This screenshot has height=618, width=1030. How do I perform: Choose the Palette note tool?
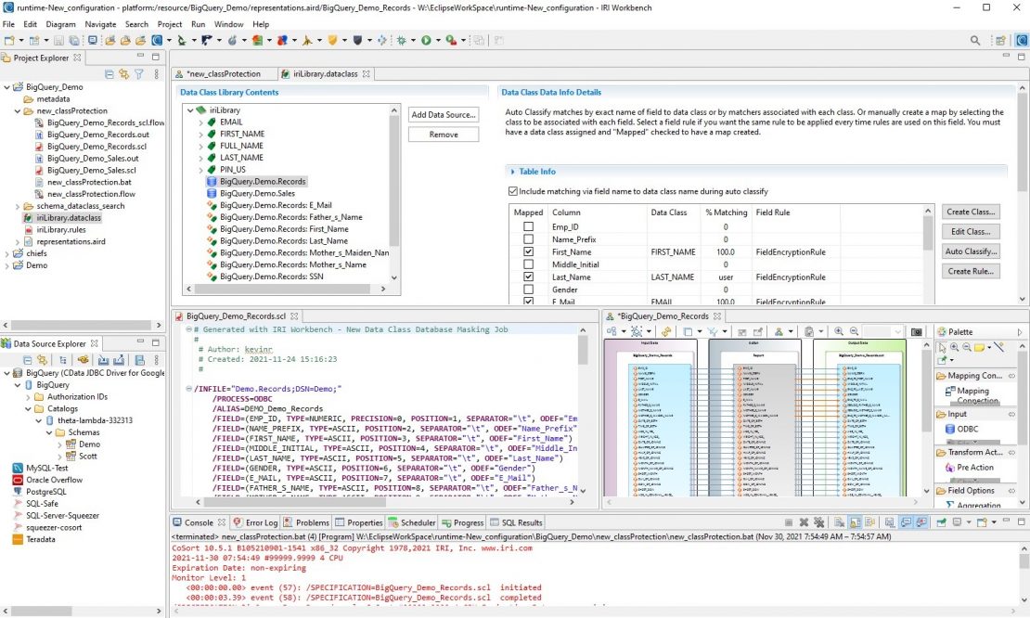pos(980,347)
